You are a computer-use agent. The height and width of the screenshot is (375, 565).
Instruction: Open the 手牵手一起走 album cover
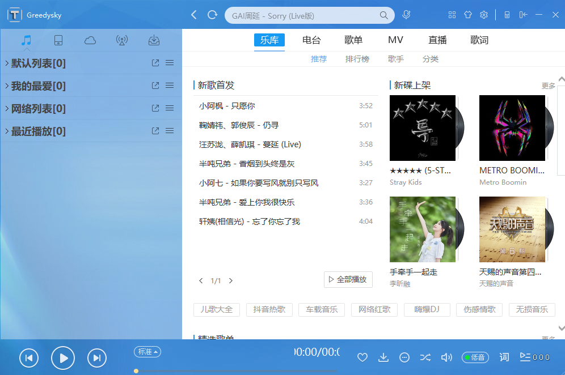422,229
